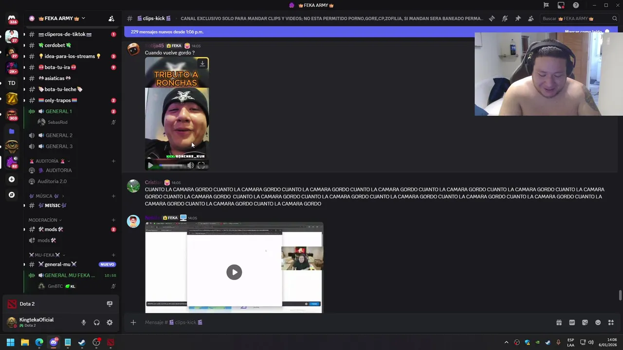Invite people to FEKA ARMY server
Screen dimensions: 623x350
[x=111, y=18]
